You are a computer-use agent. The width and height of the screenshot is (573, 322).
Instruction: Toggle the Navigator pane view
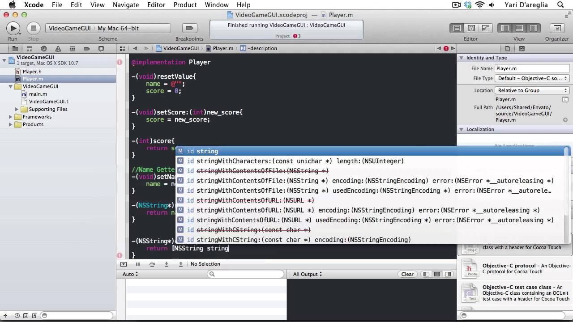pos(505,28)
